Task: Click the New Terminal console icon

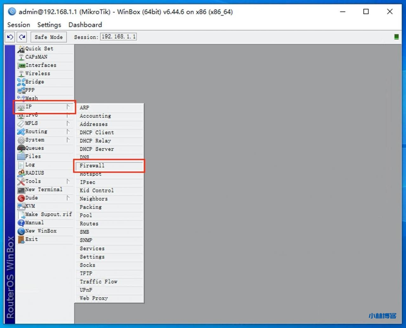Action: (x=21, y=190)
